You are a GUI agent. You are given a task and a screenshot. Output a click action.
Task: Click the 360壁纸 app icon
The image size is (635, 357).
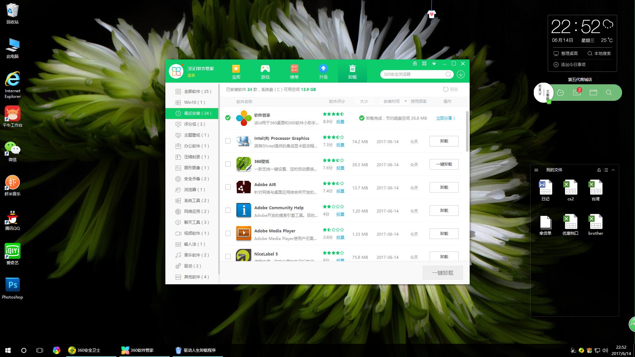pos(244,164)
